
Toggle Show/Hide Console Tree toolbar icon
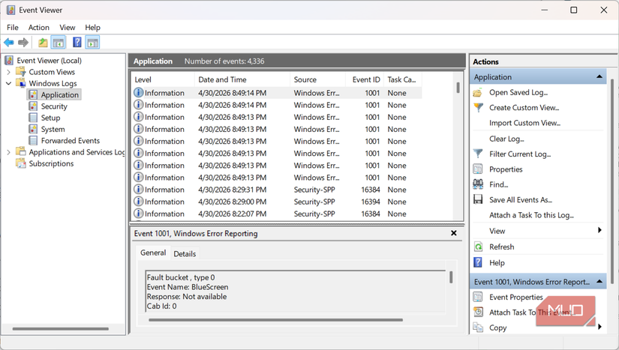(x=59, y=42)
